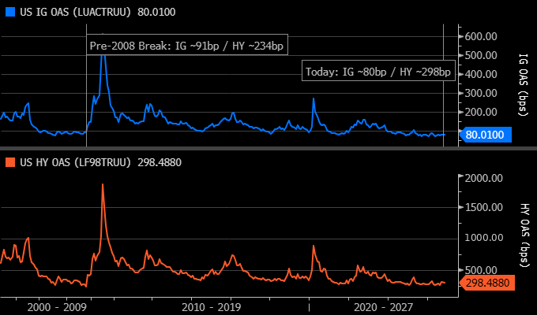Click the 2020 - 2027 date axis label
The image size is (537, 315).
tap(383, 307)
